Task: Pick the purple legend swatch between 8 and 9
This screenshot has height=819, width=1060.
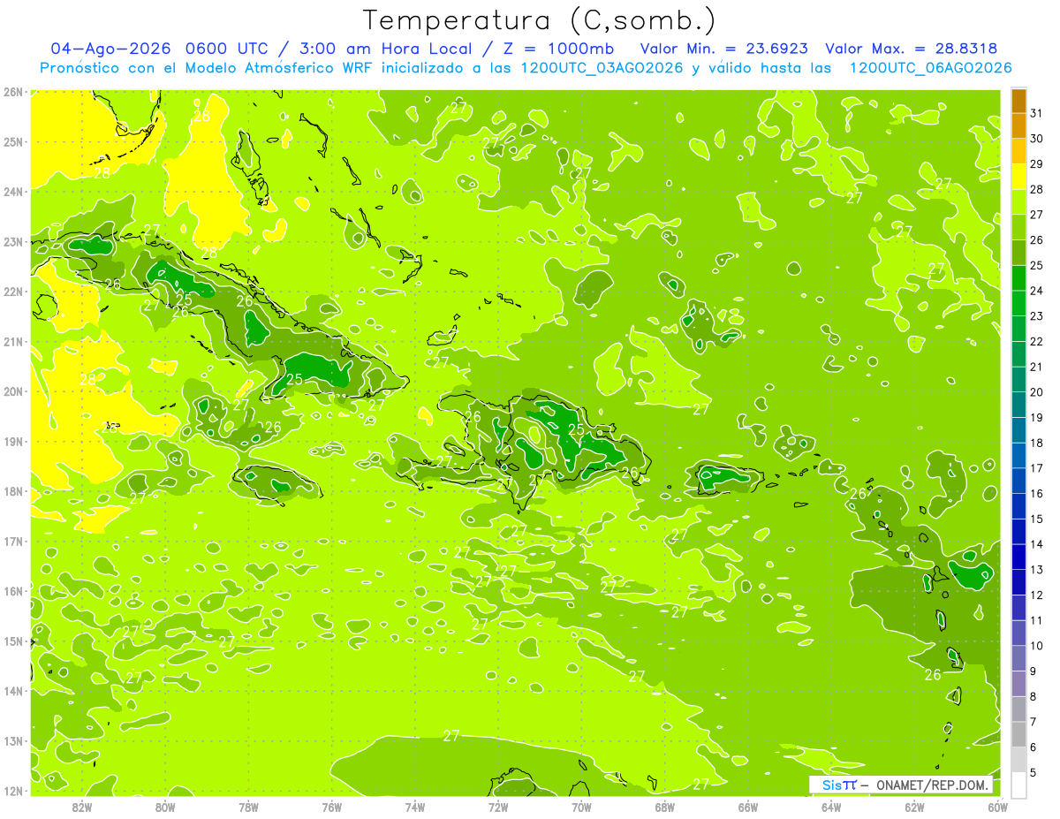Action: (x=1018, y=684)
